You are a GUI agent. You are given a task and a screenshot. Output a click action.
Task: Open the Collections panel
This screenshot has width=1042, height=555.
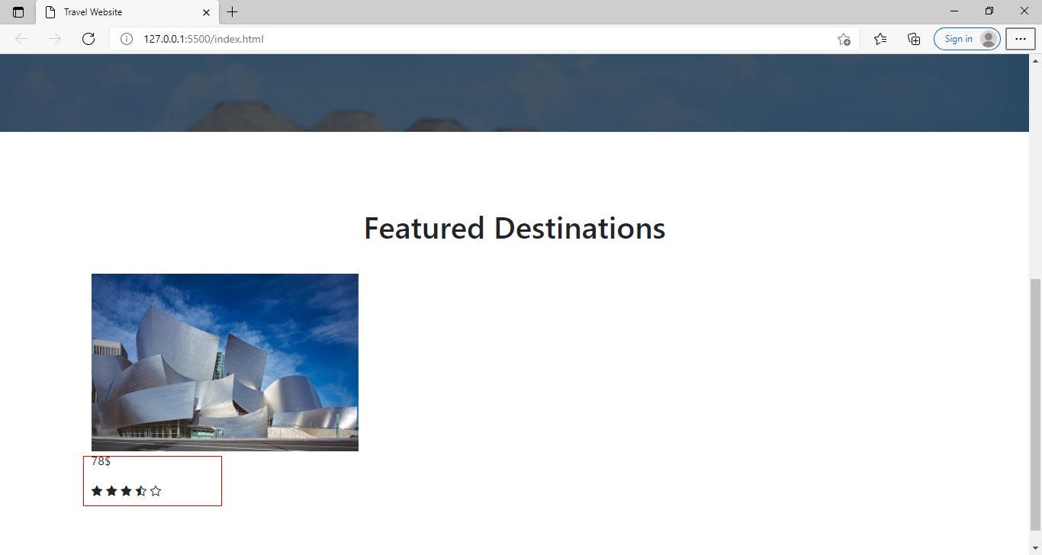(913, 39)
